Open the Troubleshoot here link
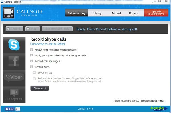The height and width of the screenshot is (113, 171). tap(152, 101)
